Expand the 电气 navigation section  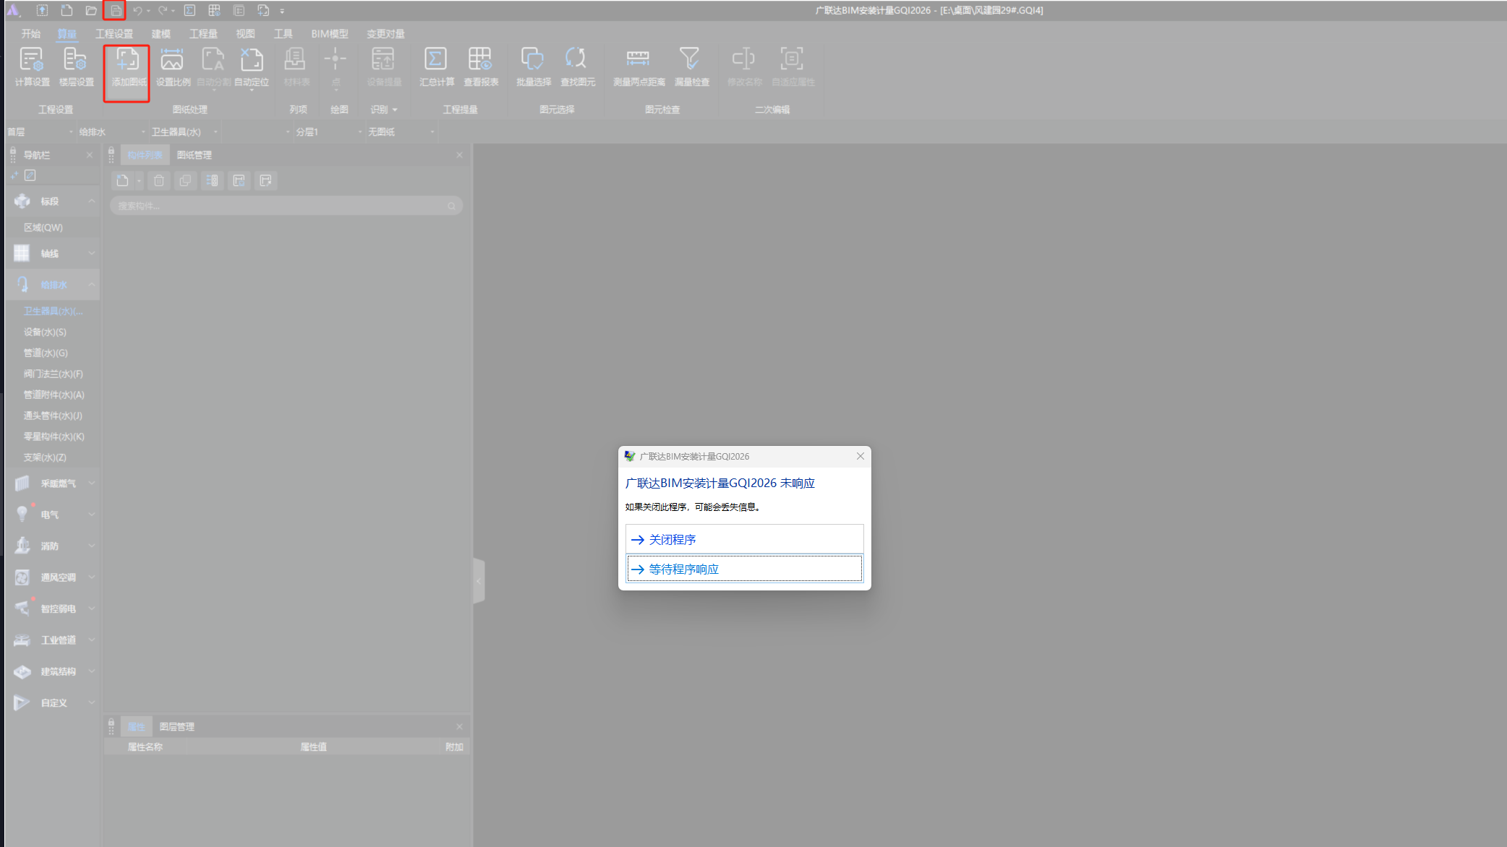coord(92,515)
